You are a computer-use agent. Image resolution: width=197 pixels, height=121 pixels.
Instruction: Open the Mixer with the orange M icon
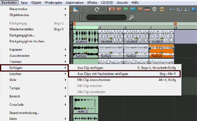[112, 9]
